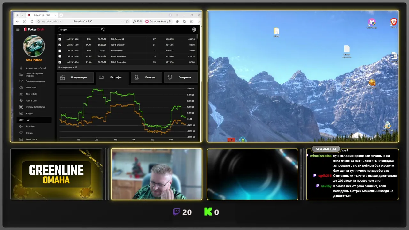Open Моя ставка in sidebar

coord(34,139)
